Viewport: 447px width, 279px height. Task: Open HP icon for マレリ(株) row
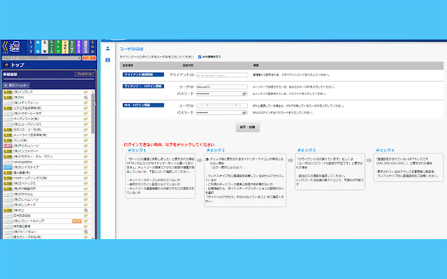[86, 140]
